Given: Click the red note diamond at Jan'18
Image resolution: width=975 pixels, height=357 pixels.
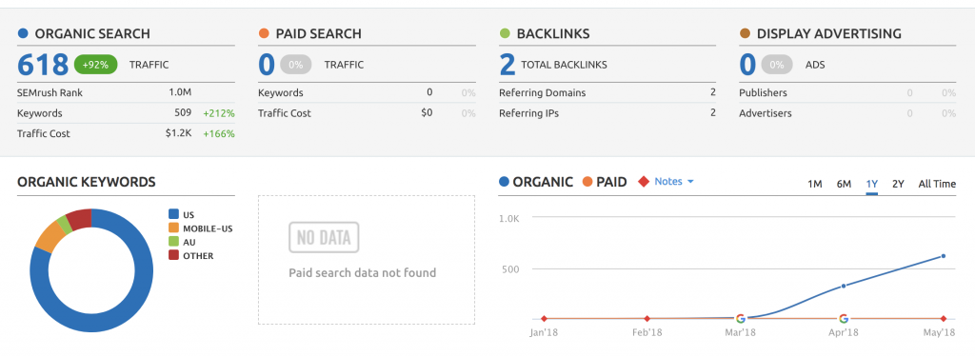Looking at the screenshot, I should 544,318.
